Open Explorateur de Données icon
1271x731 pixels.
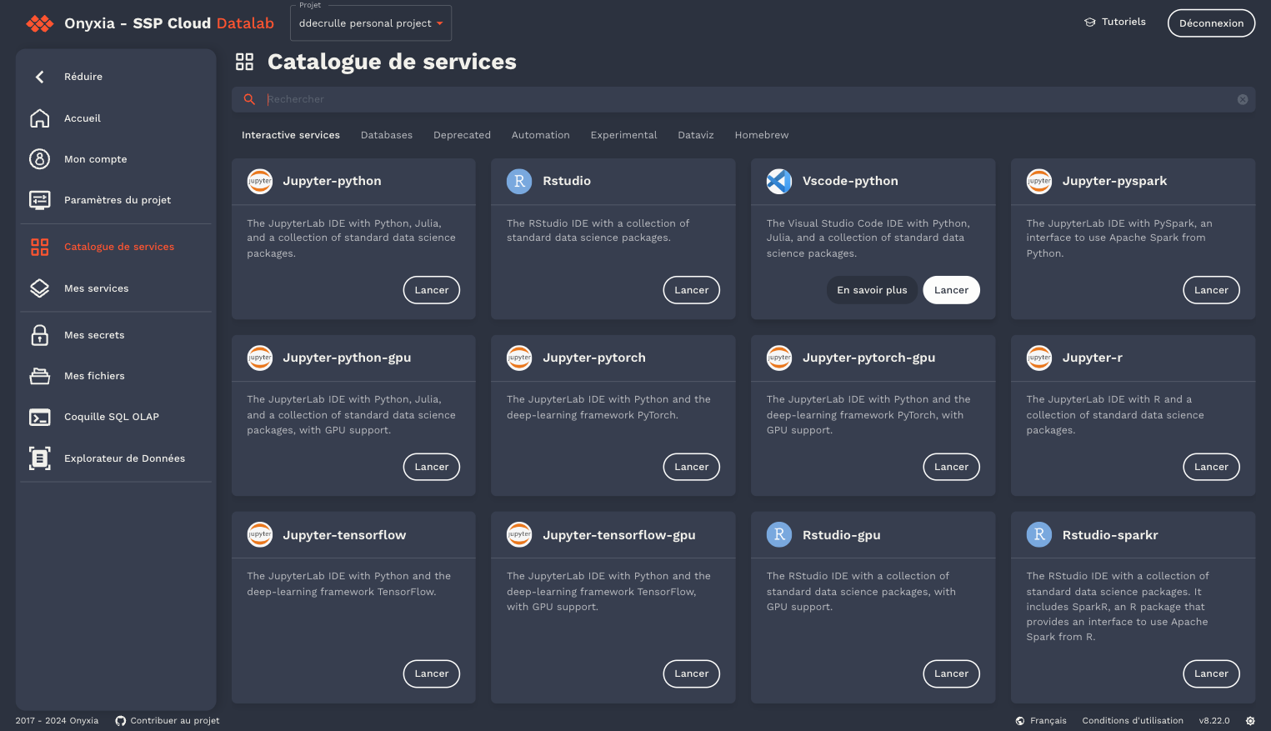(39, 458)
